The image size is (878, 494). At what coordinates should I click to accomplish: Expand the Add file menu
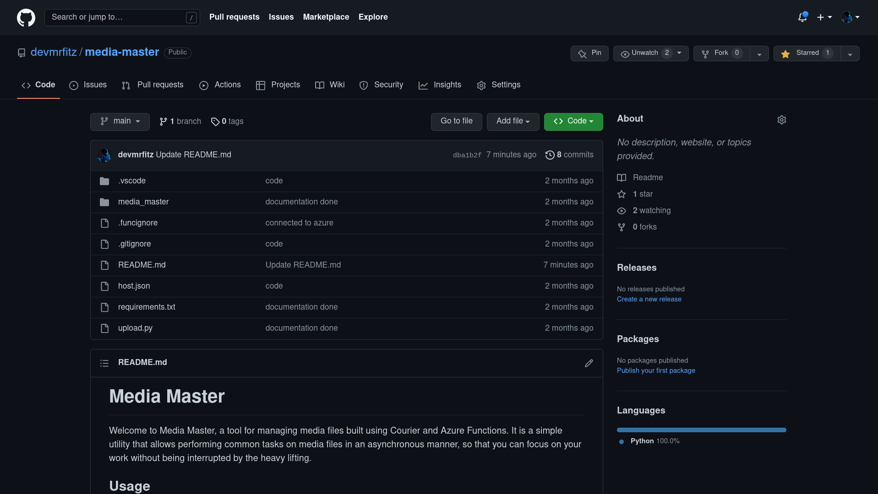[513, 121]
